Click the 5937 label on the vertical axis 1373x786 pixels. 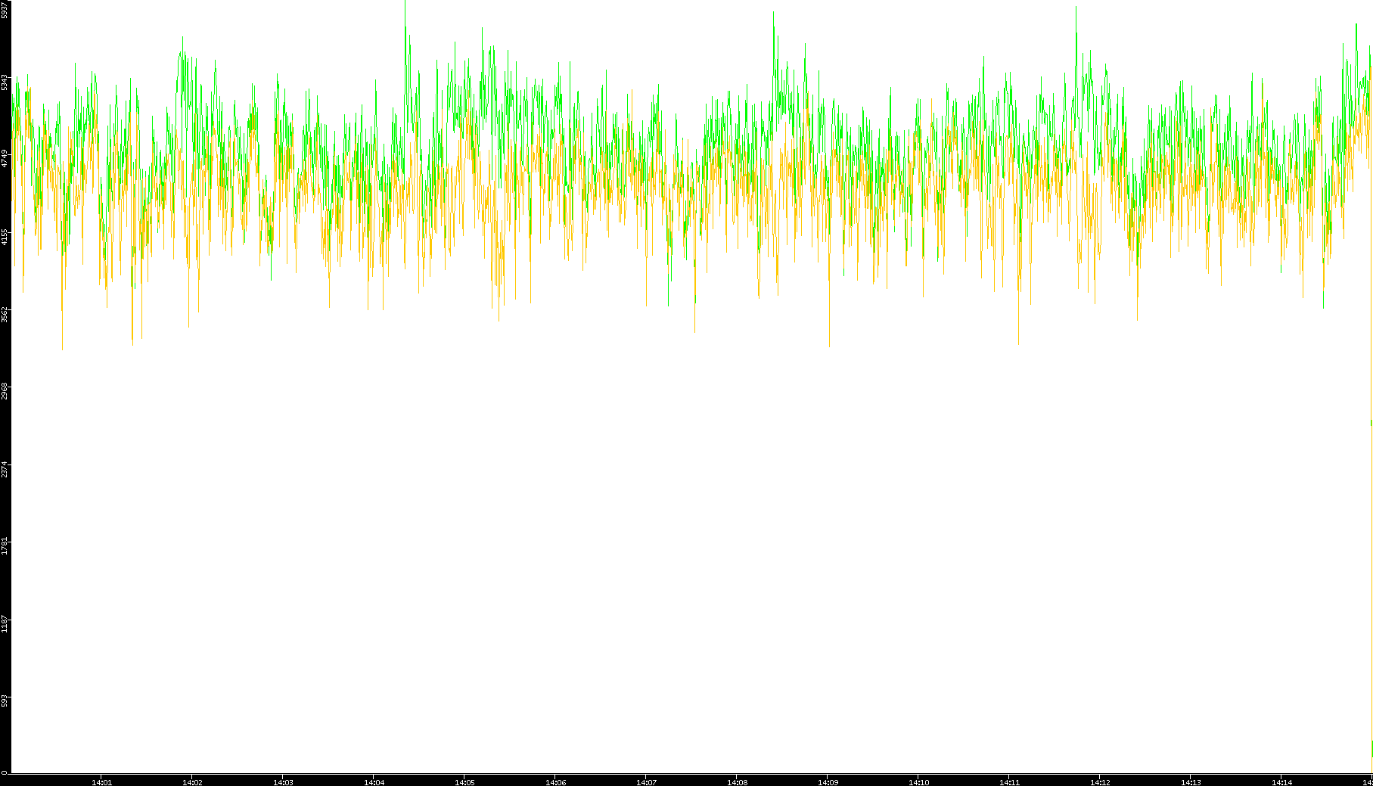click(x=5, y=10)
